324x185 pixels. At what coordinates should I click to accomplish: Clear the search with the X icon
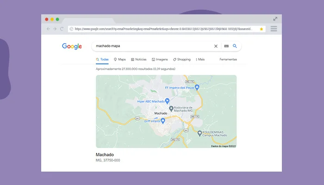click(x=216, y=46)
